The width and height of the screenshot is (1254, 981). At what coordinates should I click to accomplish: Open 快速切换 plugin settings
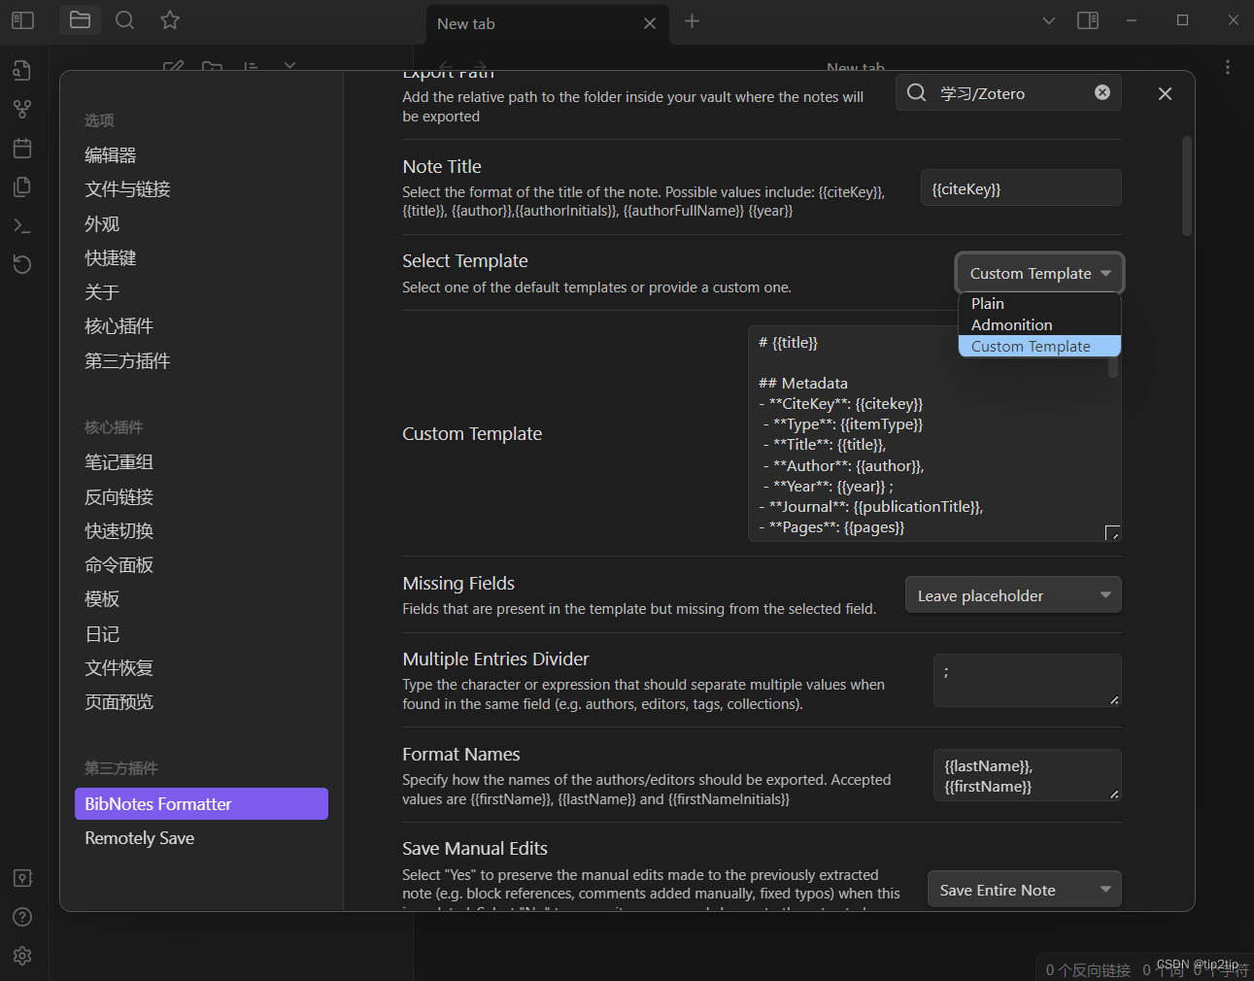119,531
